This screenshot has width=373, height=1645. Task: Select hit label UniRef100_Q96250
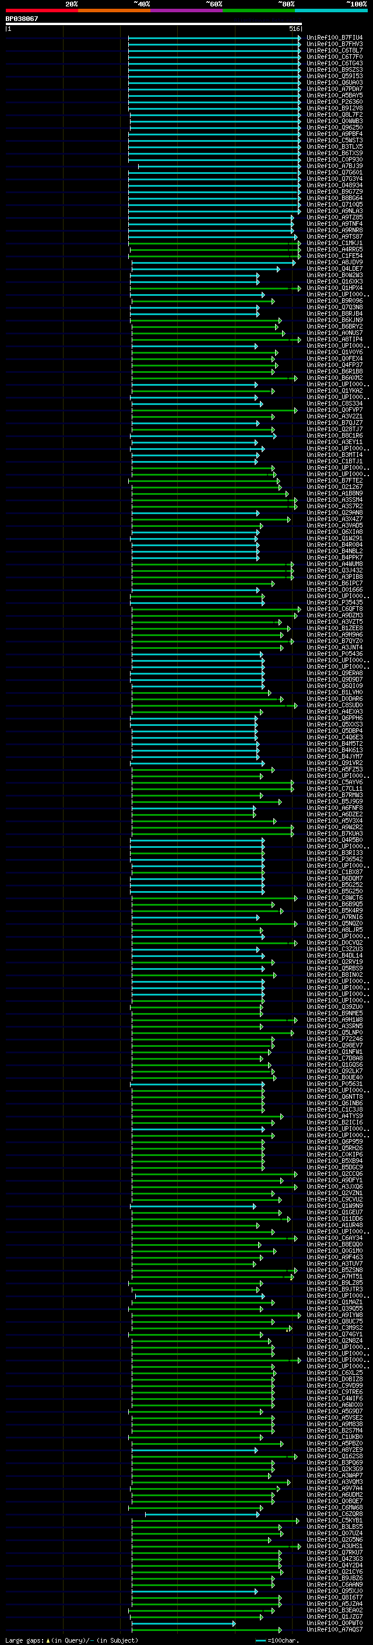[335, 128]
